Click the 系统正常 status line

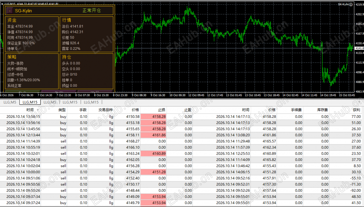[14, 86]
